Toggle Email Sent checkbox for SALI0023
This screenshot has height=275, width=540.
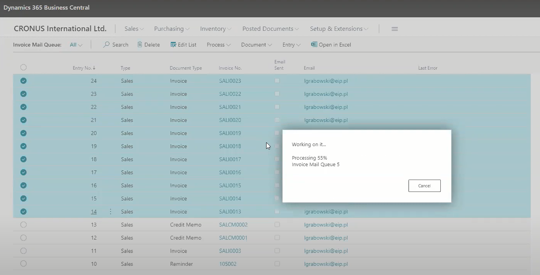click(277, 81)
